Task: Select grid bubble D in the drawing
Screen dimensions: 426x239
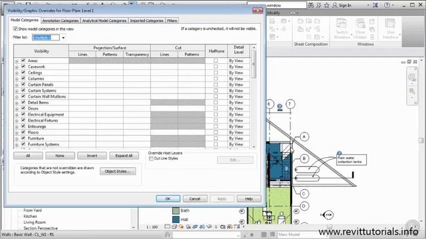Action: (304, 206)
